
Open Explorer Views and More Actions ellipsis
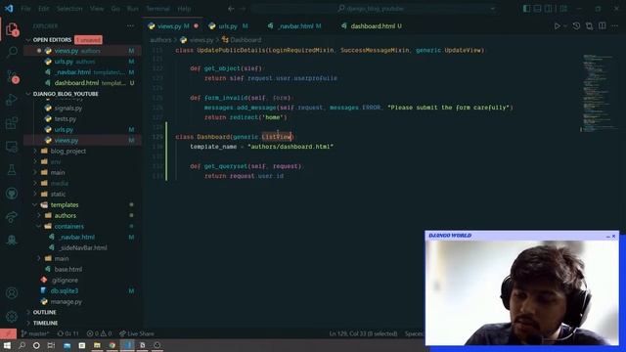click(130, 26)
